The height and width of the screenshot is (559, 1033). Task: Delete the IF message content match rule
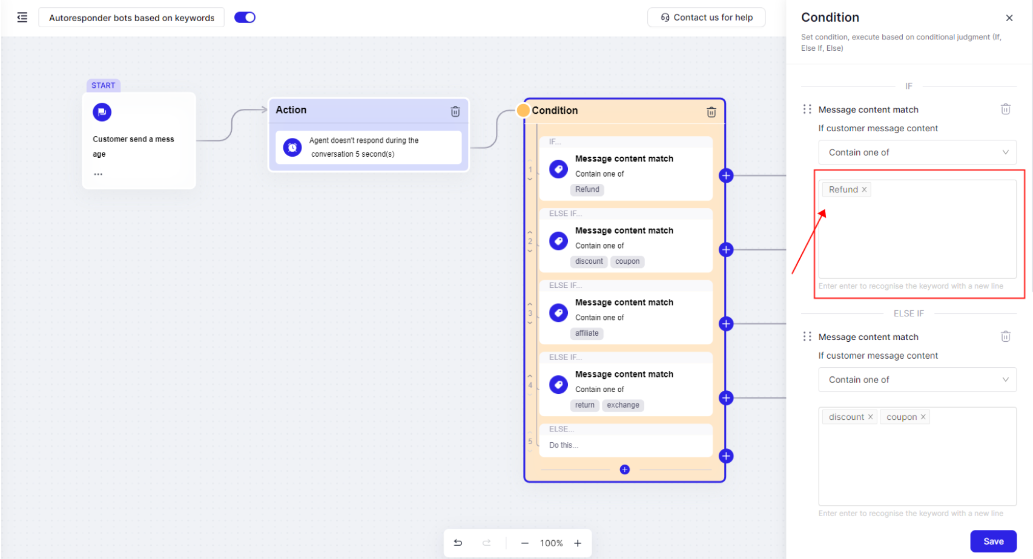[1005, 110]
